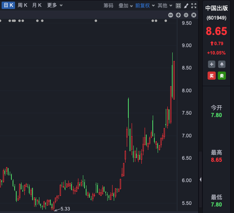Viewport: 234px width, 213px height.
Task: Click the price change 0.79 with up arrow
Action: click(x=217, y=43)
